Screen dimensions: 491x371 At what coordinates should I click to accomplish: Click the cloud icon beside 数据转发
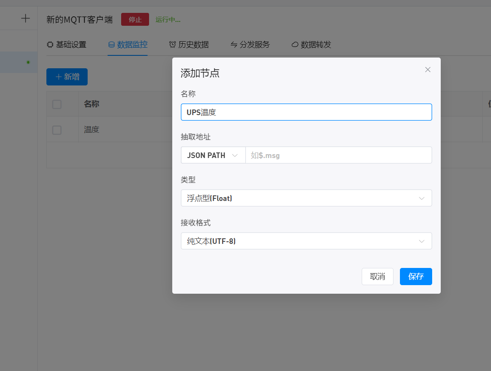(295, 45)
